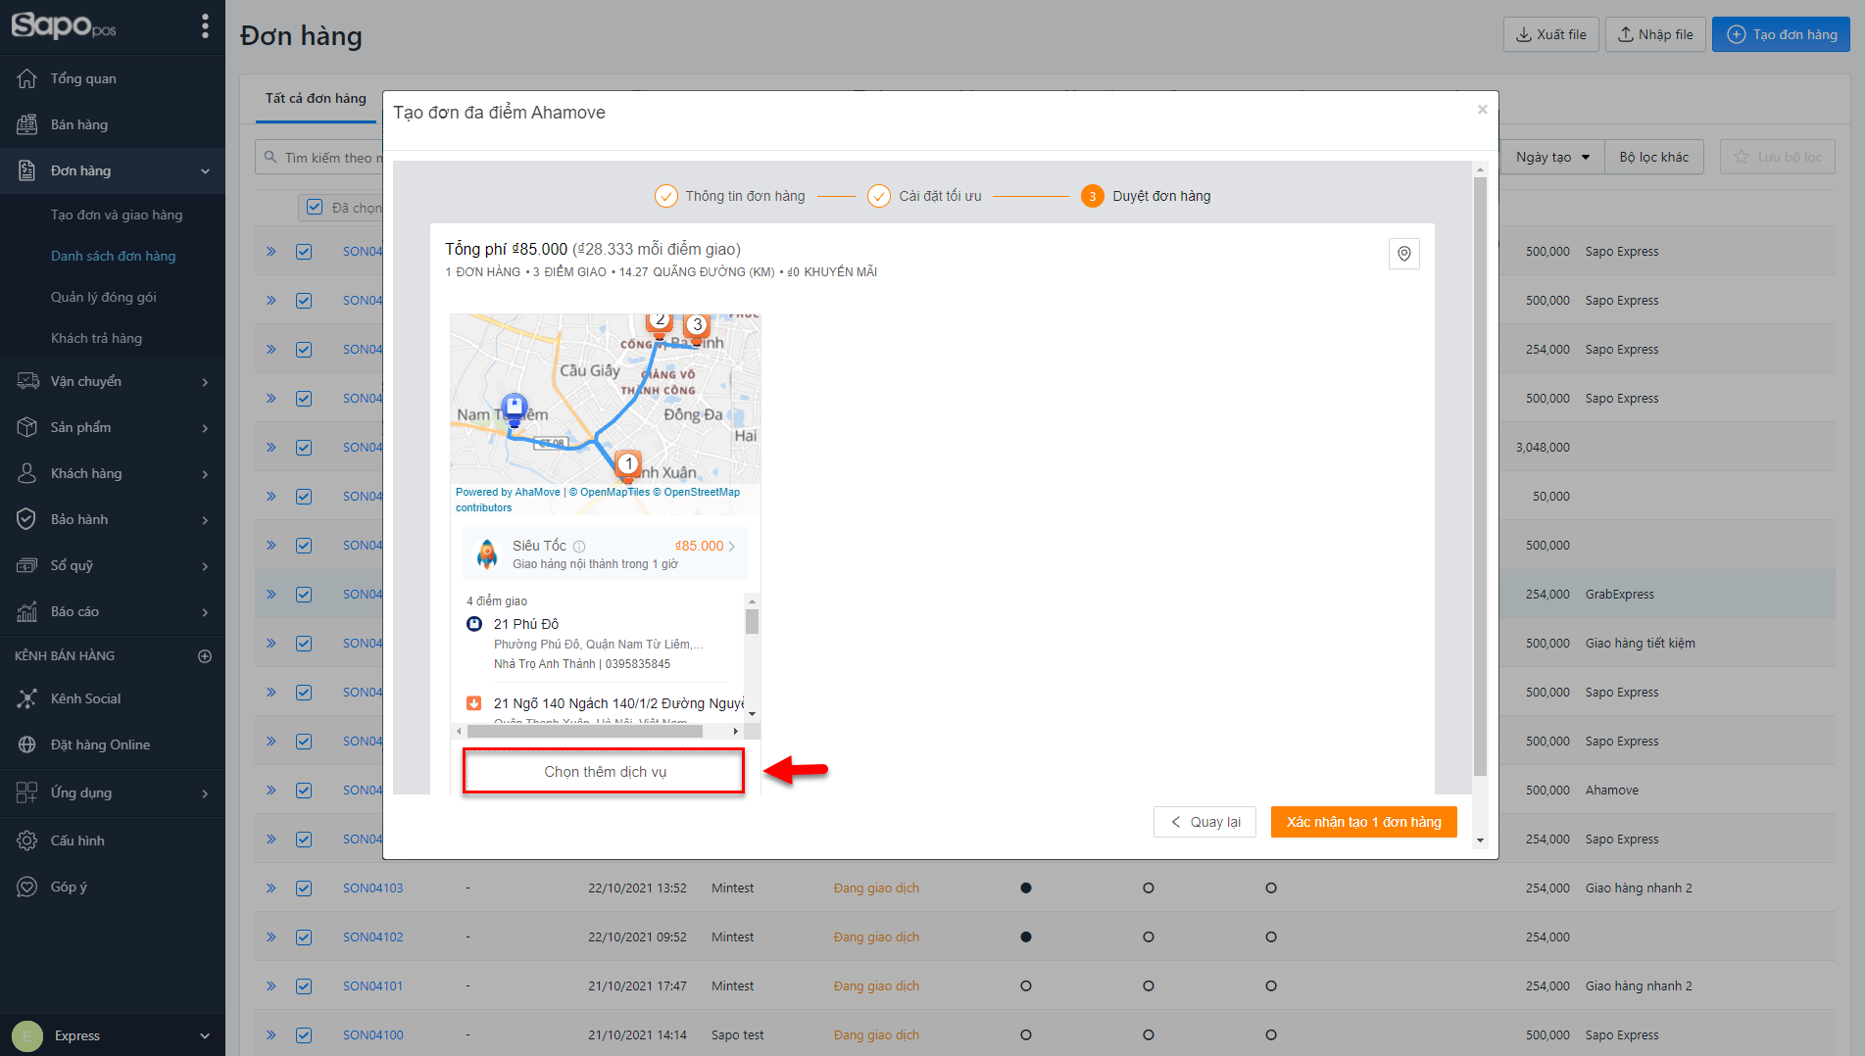Click the map location pin button
This screenshot has height=1056, width=1865.
(x=1404, y=254)
